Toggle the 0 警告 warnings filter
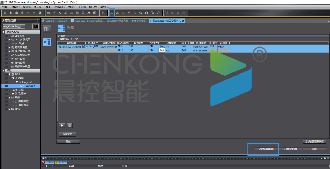This screenshot has width=330, height=169. [x=61, y=162]
